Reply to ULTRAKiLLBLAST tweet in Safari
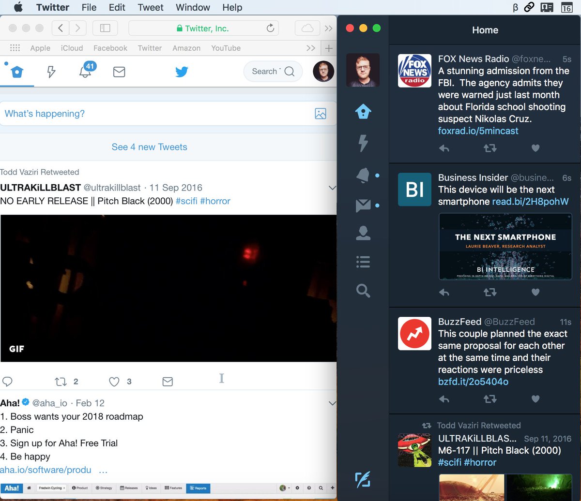 (x=7, y=382)
